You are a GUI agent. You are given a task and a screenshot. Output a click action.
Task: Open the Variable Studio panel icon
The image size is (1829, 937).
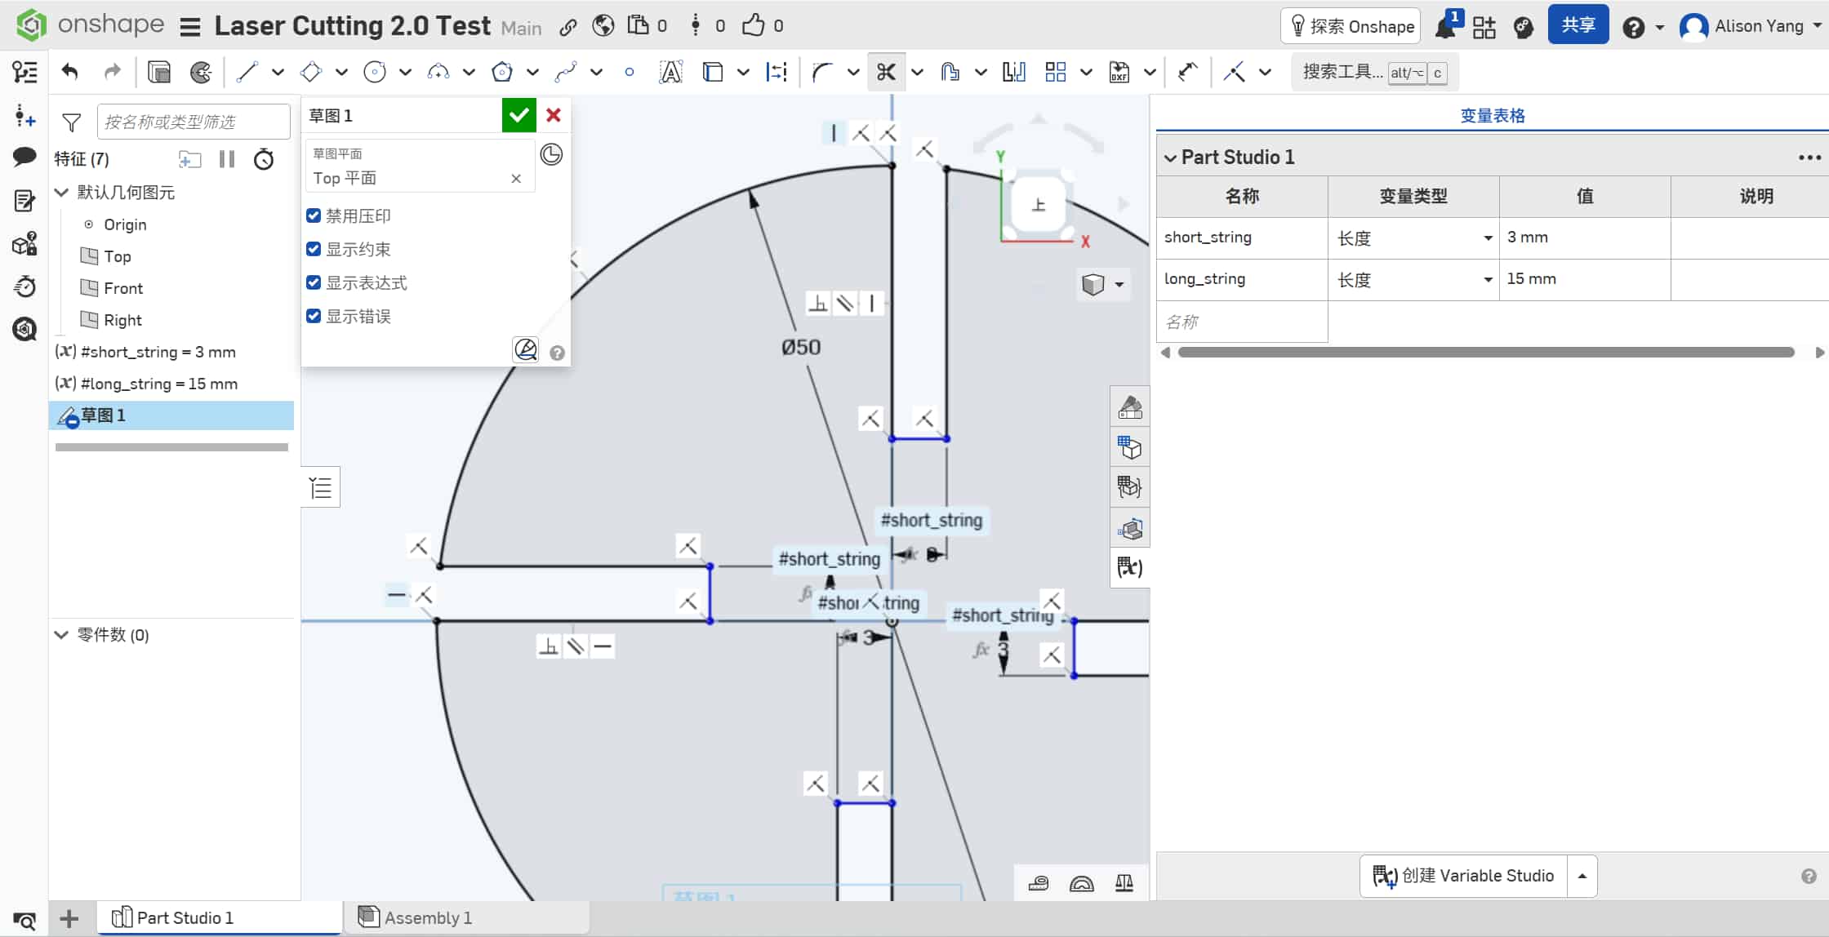click(x=1129, y=566)
